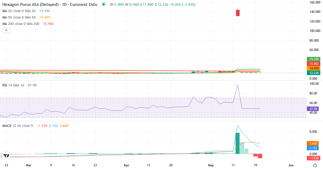323x169 pixels.
Task: Click the TradingView logo icon
Action: (6, 155)
